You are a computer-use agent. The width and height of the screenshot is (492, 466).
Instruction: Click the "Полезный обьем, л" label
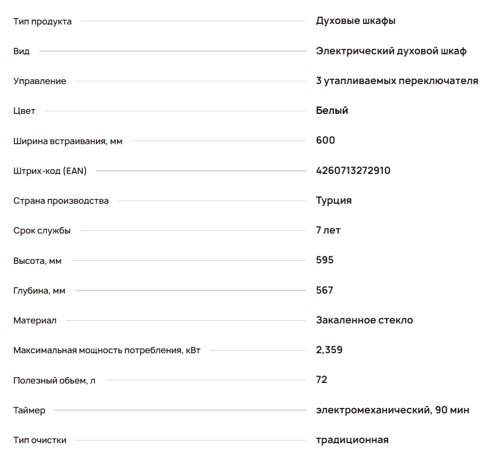(54, 381)
